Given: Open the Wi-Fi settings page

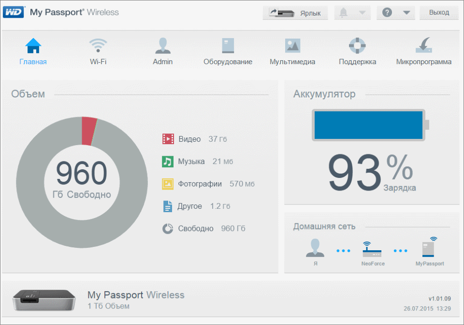Looking at the screenshot, I should 98,46.
